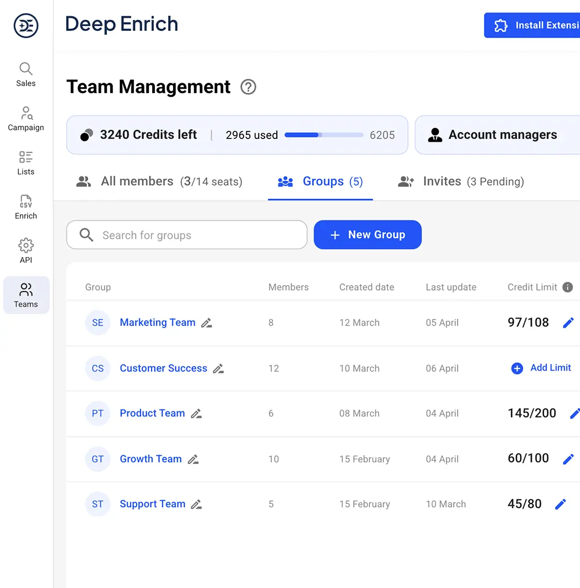This screenshot has width=580, height=588.
Task: Click the 05 April last update cell
Action: tap(442, 323)
